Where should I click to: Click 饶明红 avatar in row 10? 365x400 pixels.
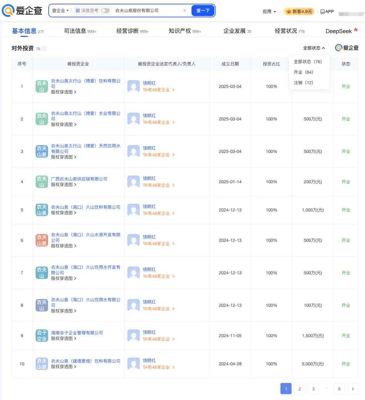pos(133,364)
